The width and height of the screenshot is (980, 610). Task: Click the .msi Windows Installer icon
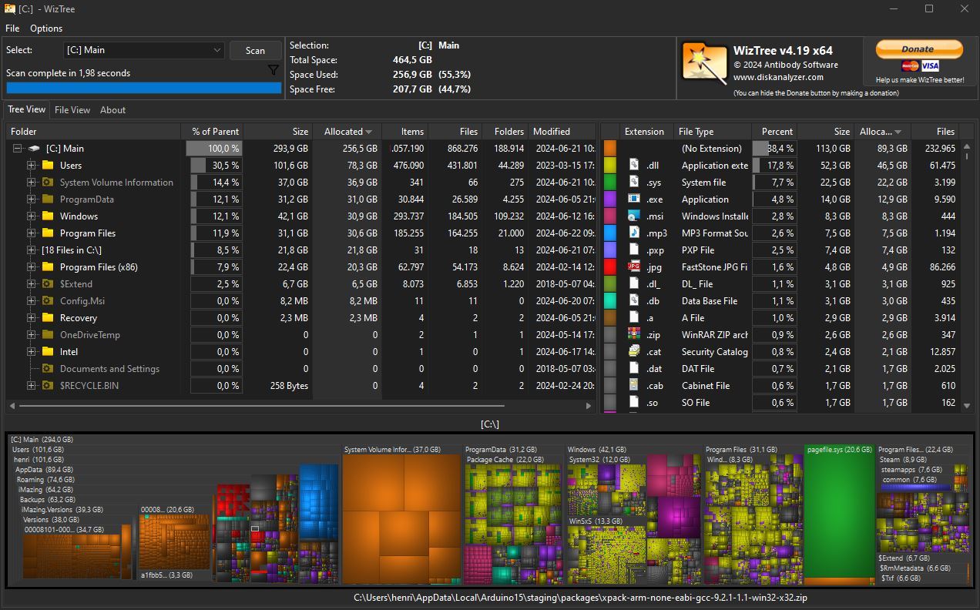[634, 216]
